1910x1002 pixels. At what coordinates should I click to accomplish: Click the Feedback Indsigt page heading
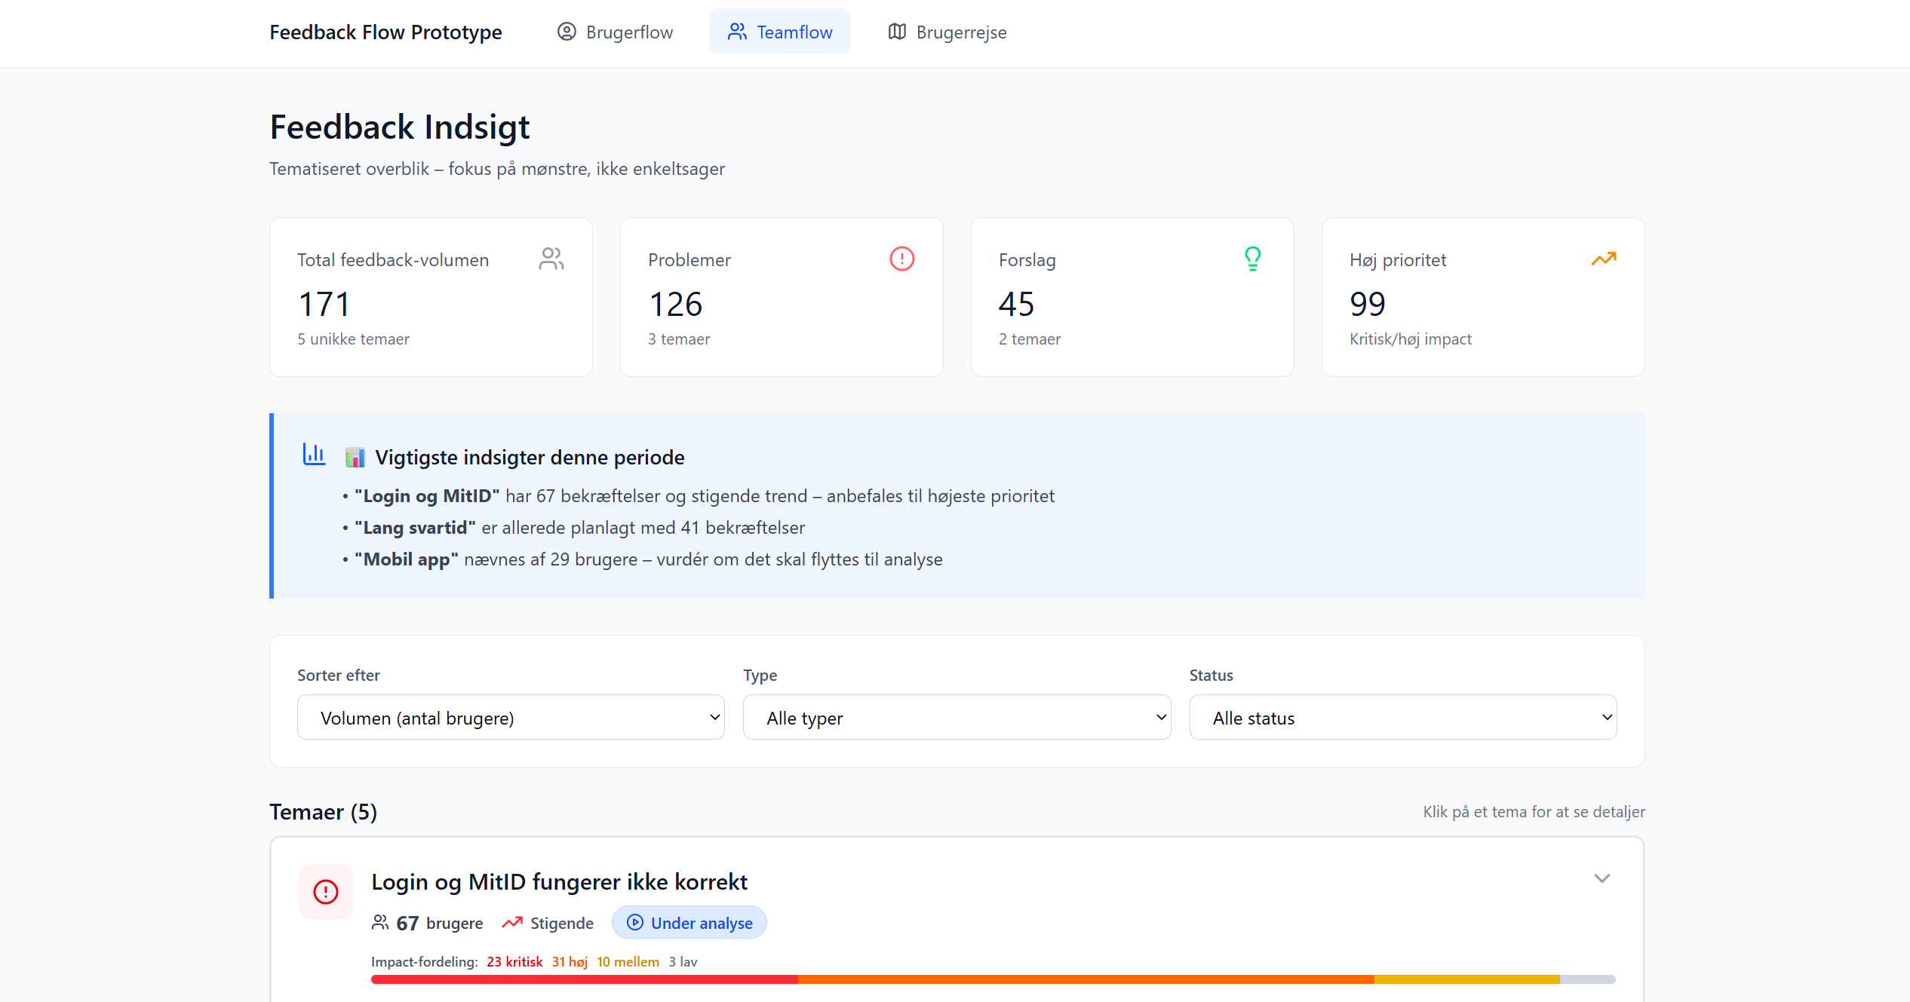coord(400,127)
